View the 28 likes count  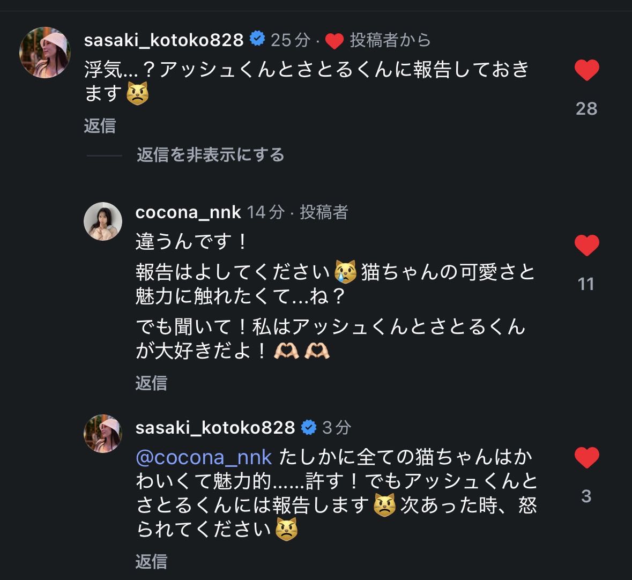[586, 109]
